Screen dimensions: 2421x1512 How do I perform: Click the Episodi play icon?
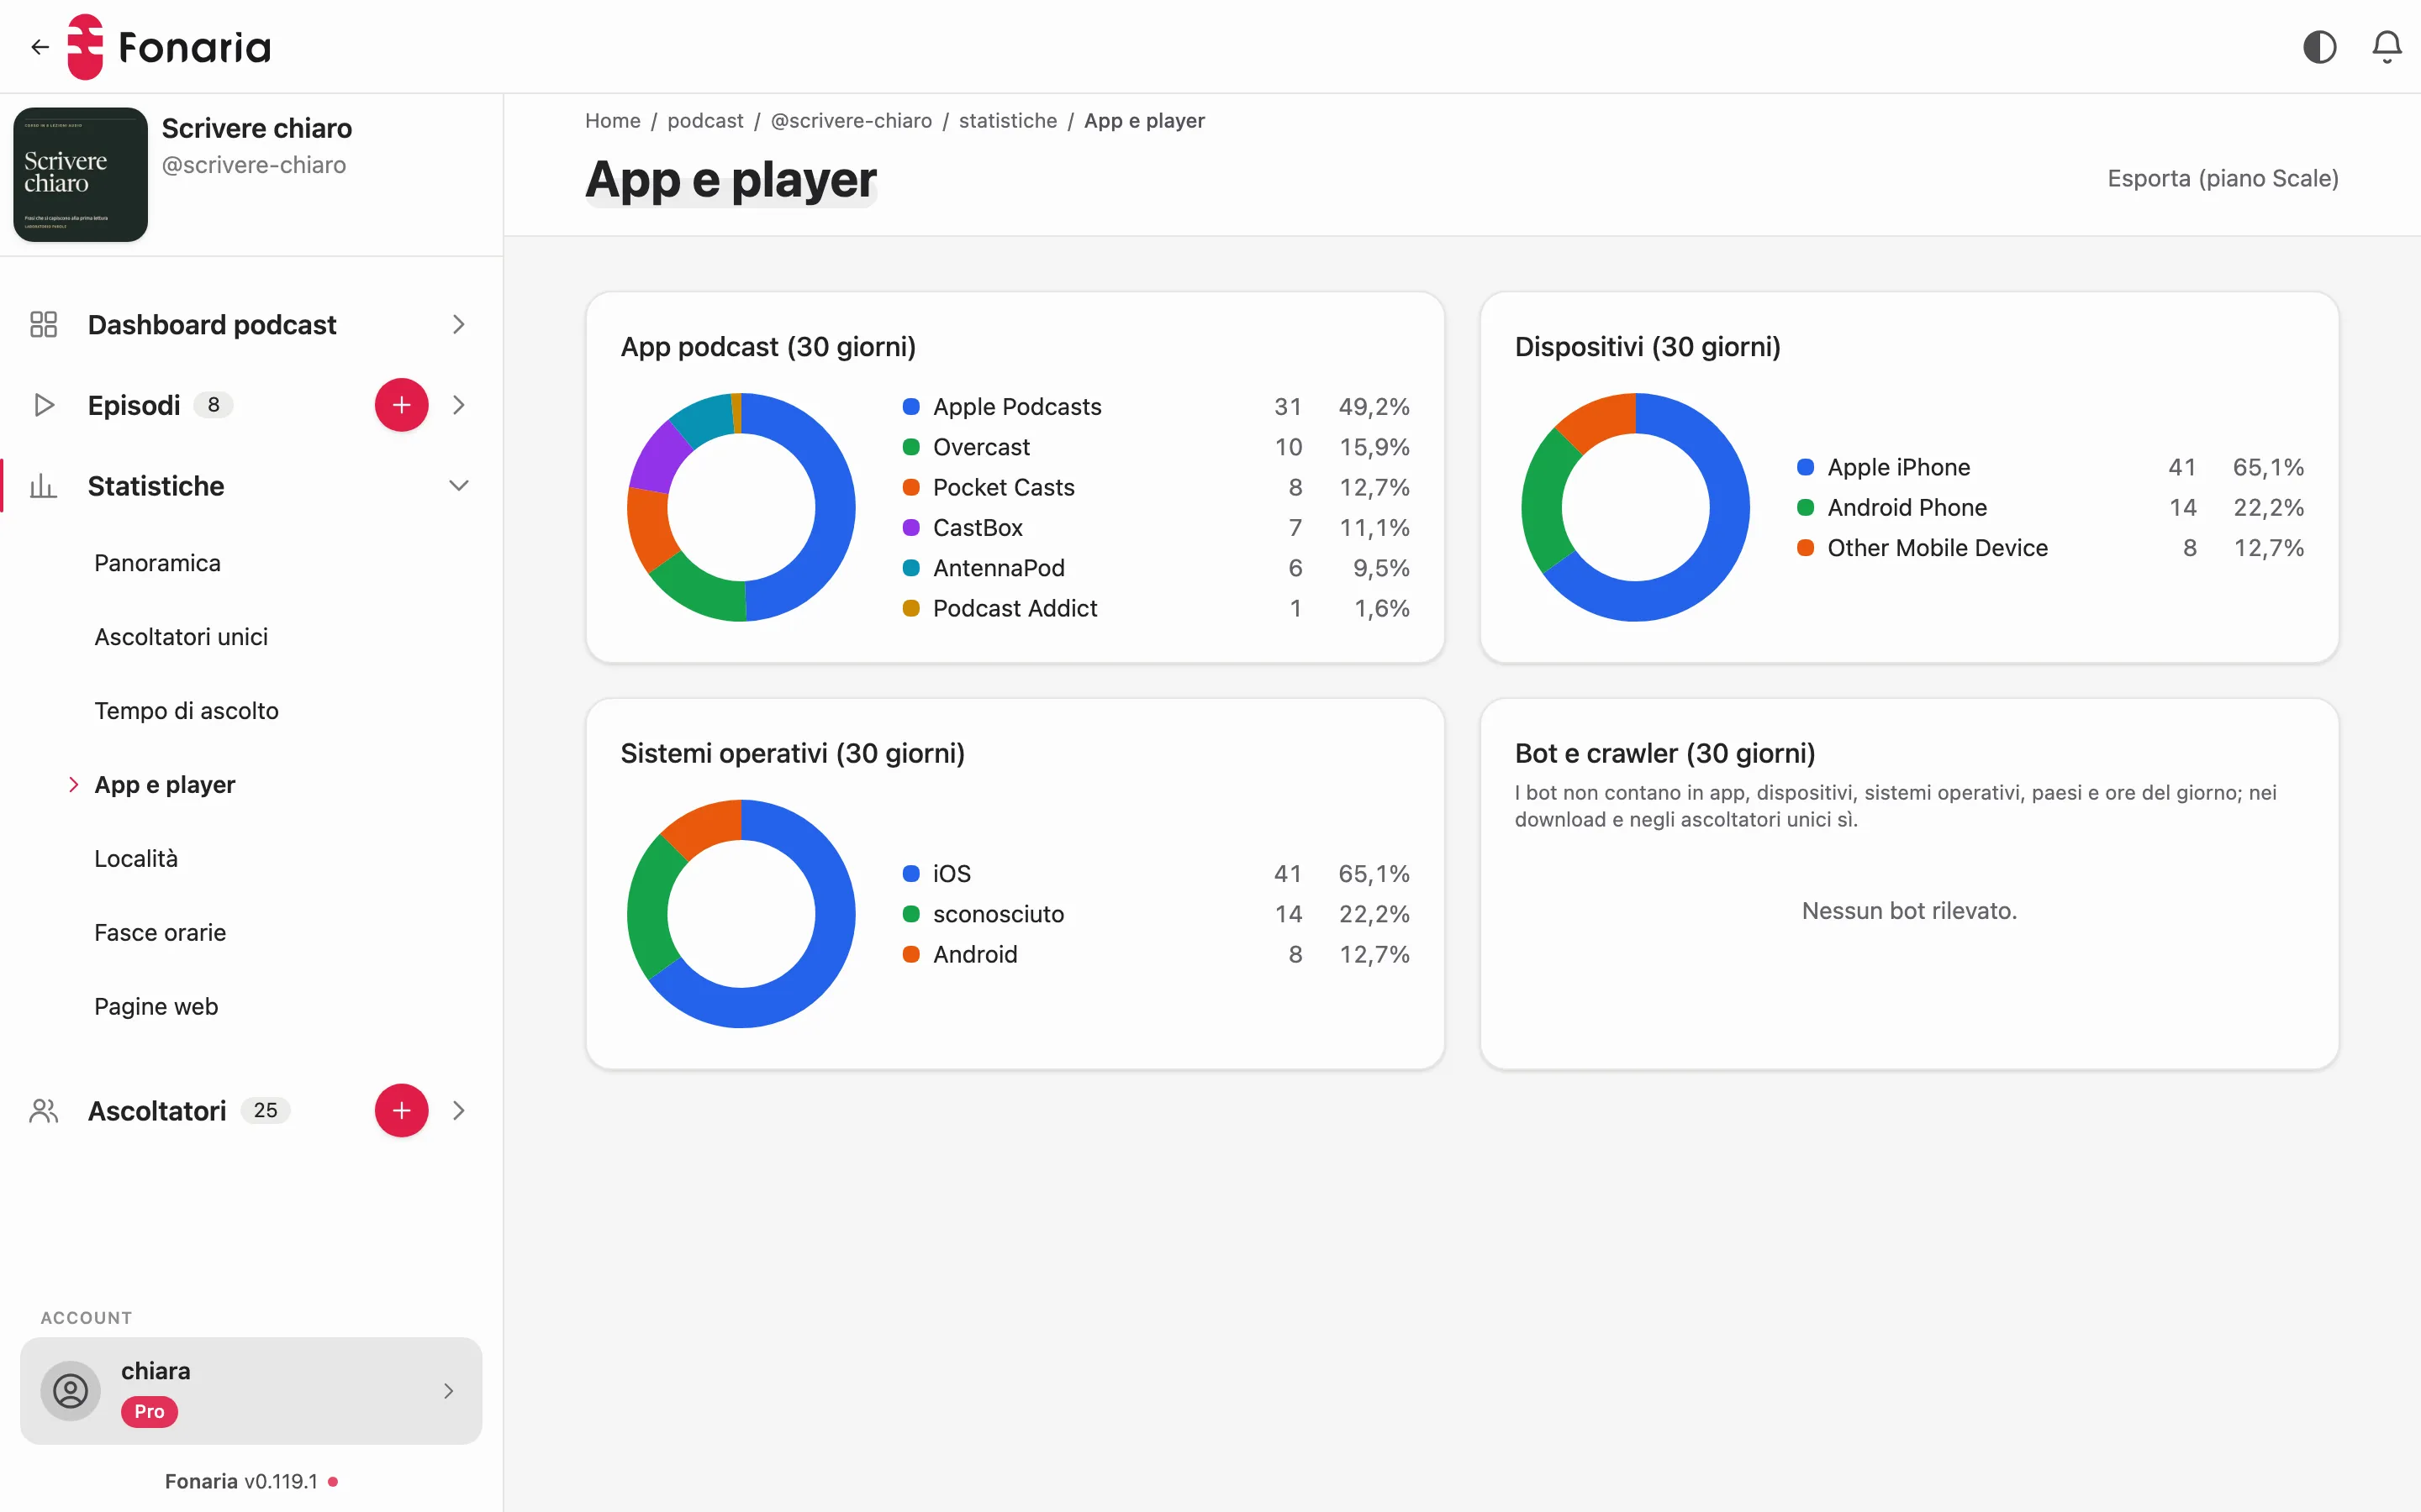(x=43, y=405)
